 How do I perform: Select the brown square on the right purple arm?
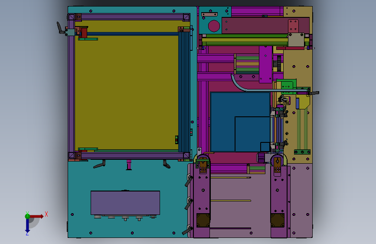(x=278, y=220)
